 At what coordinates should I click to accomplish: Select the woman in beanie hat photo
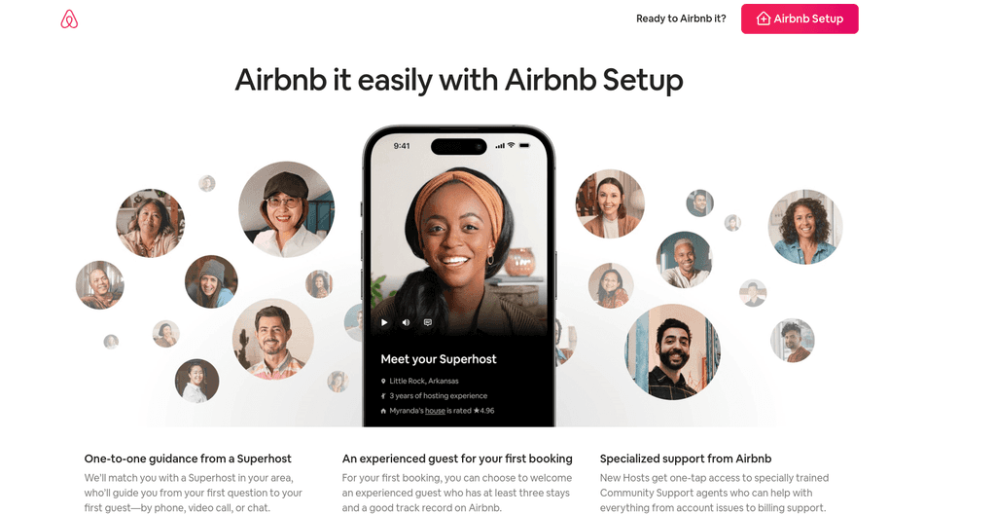coord(211,281)
